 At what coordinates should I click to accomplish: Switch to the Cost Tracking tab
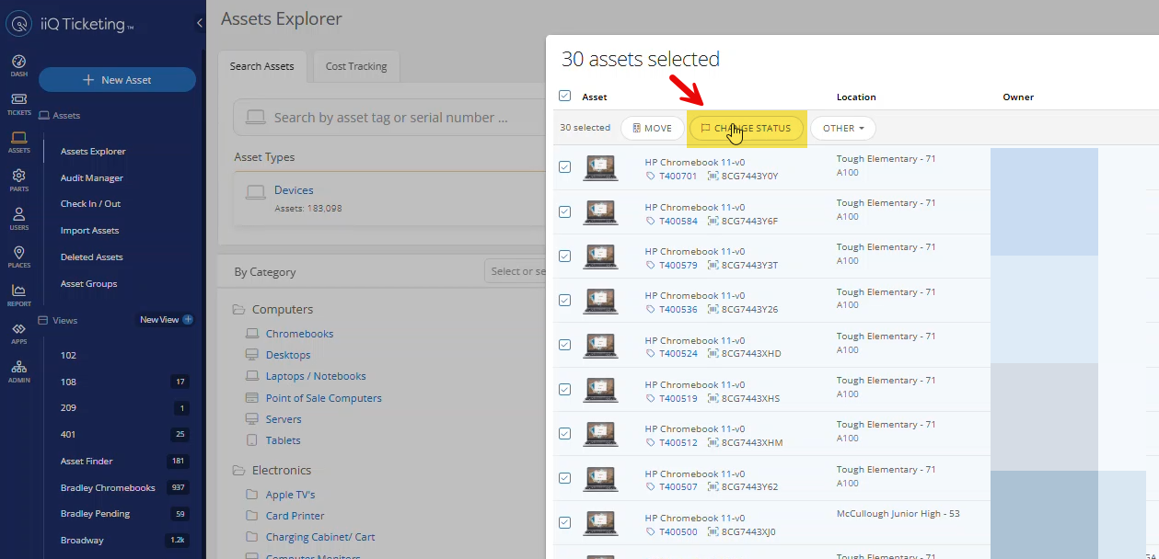(356, 66)
